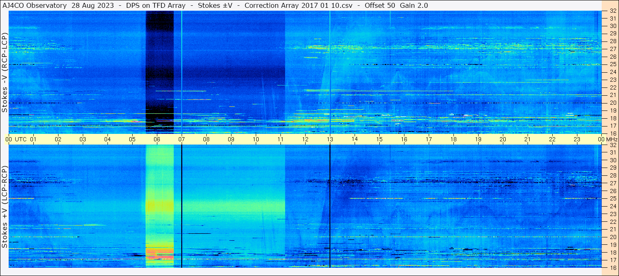Select the 12 hour tick label

(x=305, y=139)
